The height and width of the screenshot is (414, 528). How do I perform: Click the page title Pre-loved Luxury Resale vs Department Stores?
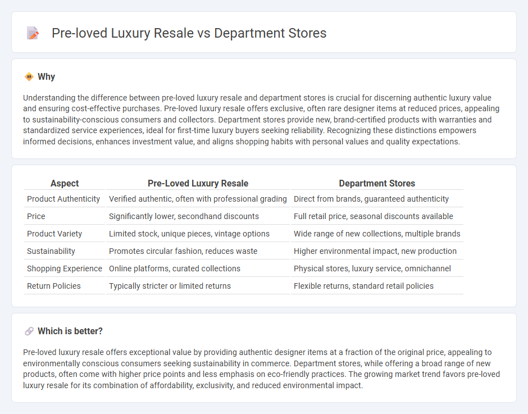tap(189, 33)
